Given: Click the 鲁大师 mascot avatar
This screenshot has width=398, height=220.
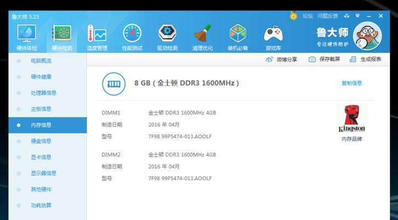Looking at the screenshot, I should point(367,36).
